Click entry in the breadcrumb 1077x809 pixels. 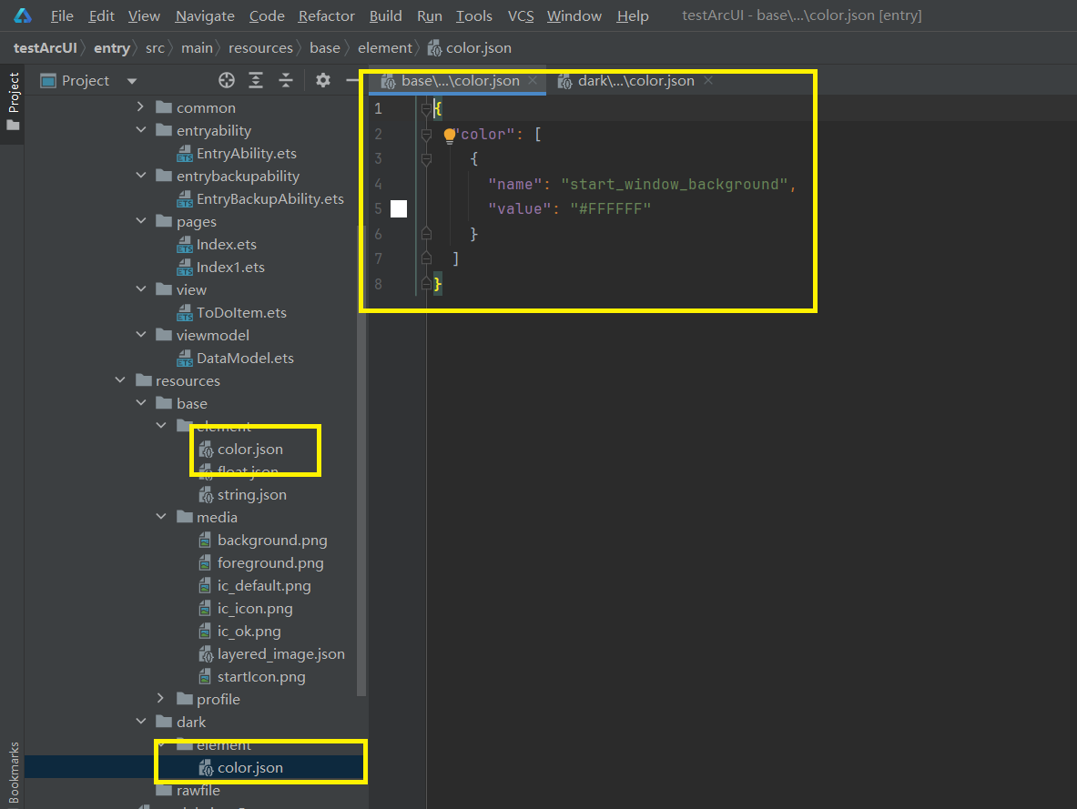(112, 48)
